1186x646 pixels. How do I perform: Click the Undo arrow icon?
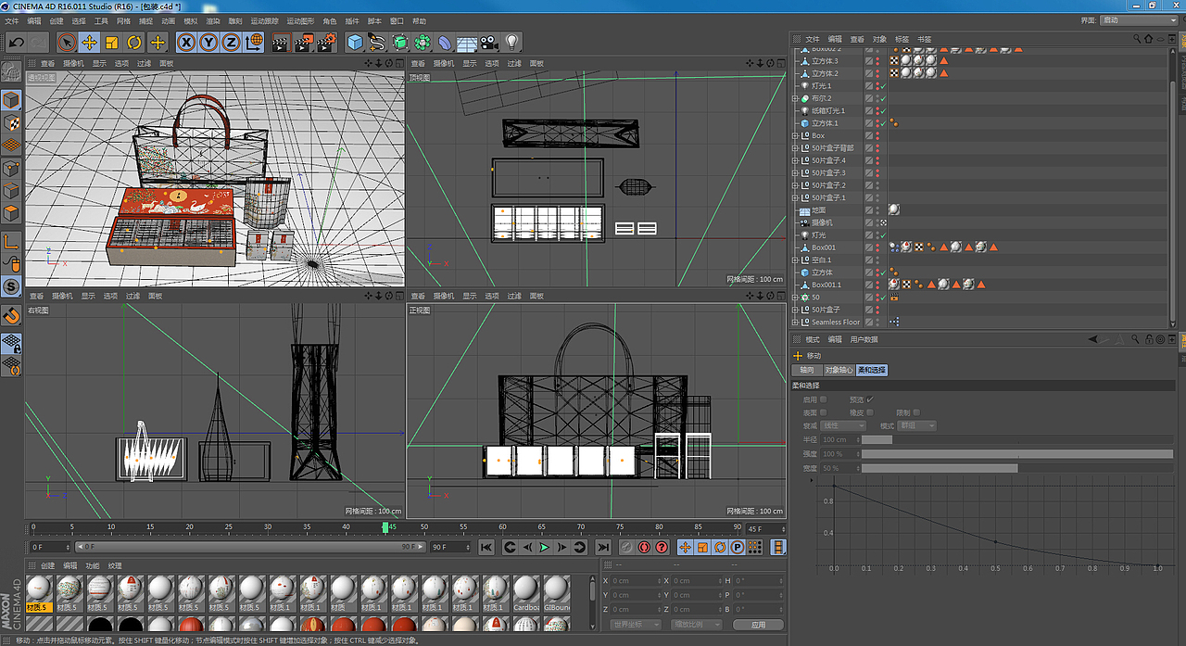[16, 42]
